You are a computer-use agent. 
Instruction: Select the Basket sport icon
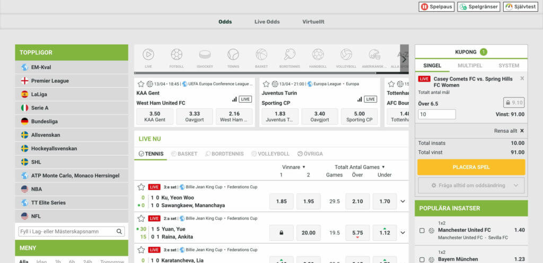[x=261, y=55]
